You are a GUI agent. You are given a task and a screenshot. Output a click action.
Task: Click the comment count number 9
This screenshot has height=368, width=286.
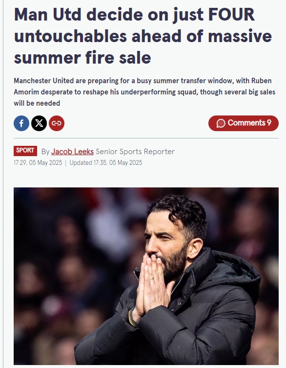(269, 123)
